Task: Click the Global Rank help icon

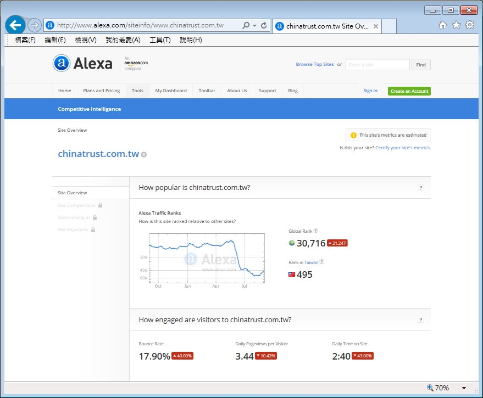Action: 316,230
